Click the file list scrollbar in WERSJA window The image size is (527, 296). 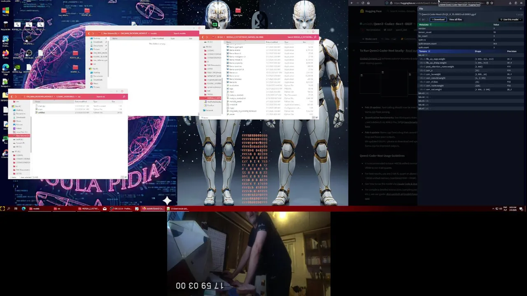[318, 94]
